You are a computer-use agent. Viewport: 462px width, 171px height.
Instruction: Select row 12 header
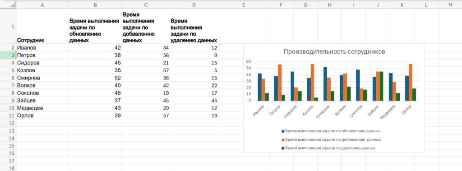(8, 123)
